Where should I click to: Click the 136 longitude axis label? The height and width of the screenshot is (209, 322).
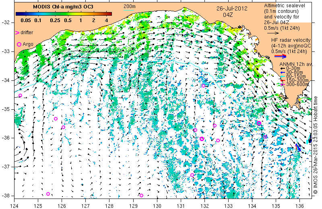click(299, 205)
